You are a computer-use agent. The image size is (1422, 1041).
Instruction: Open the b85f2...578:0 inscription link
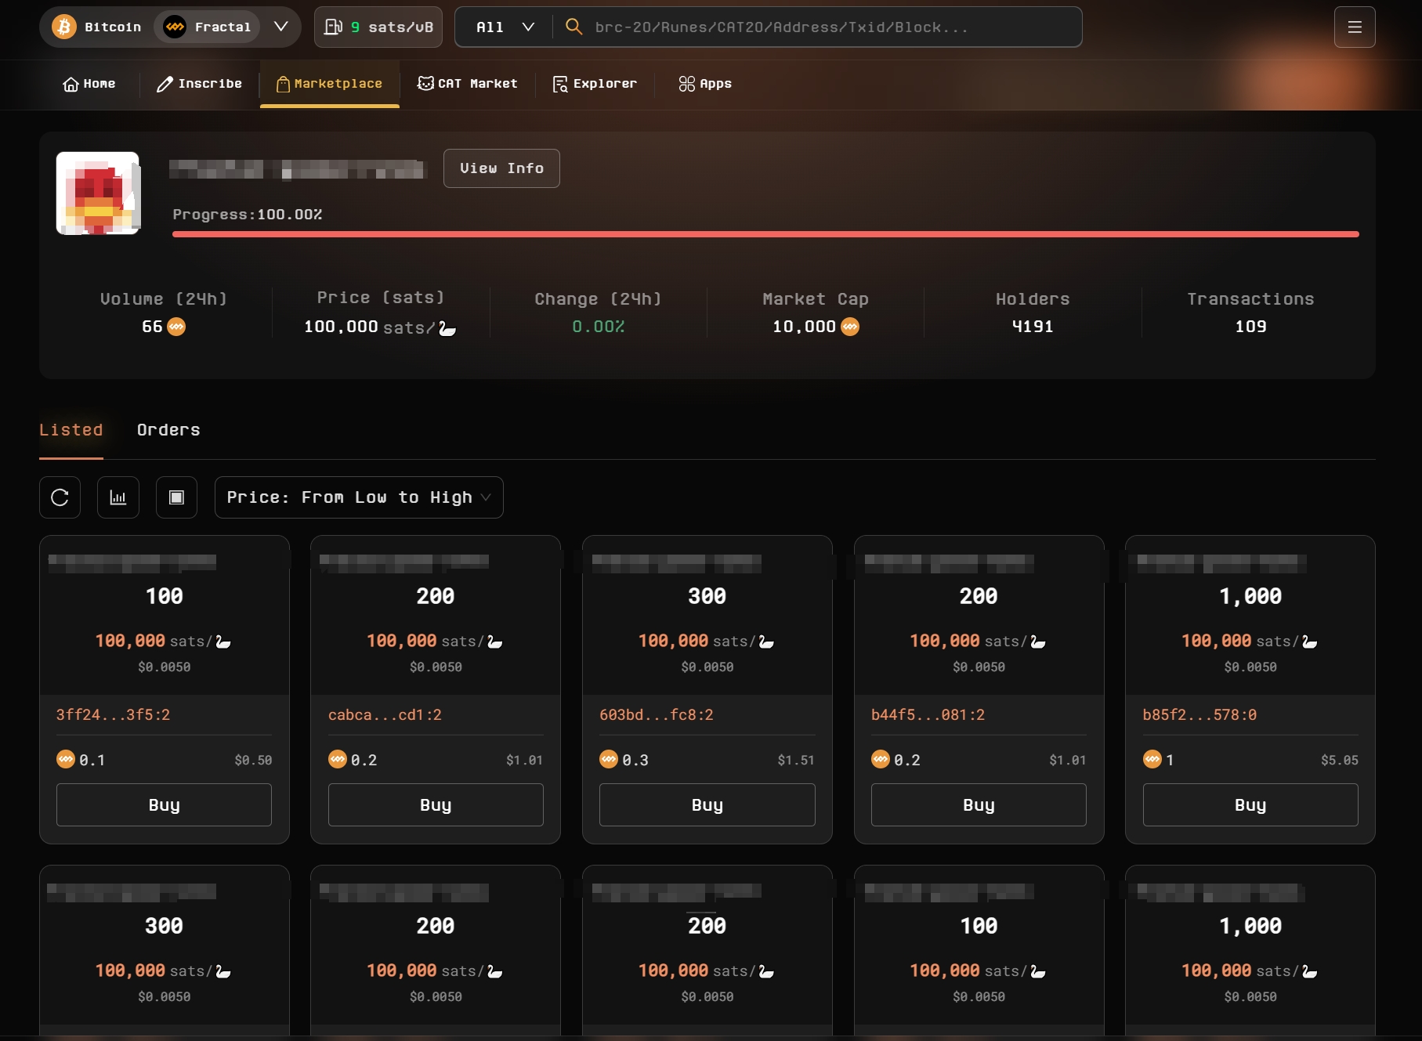[x=1199, y=715]
